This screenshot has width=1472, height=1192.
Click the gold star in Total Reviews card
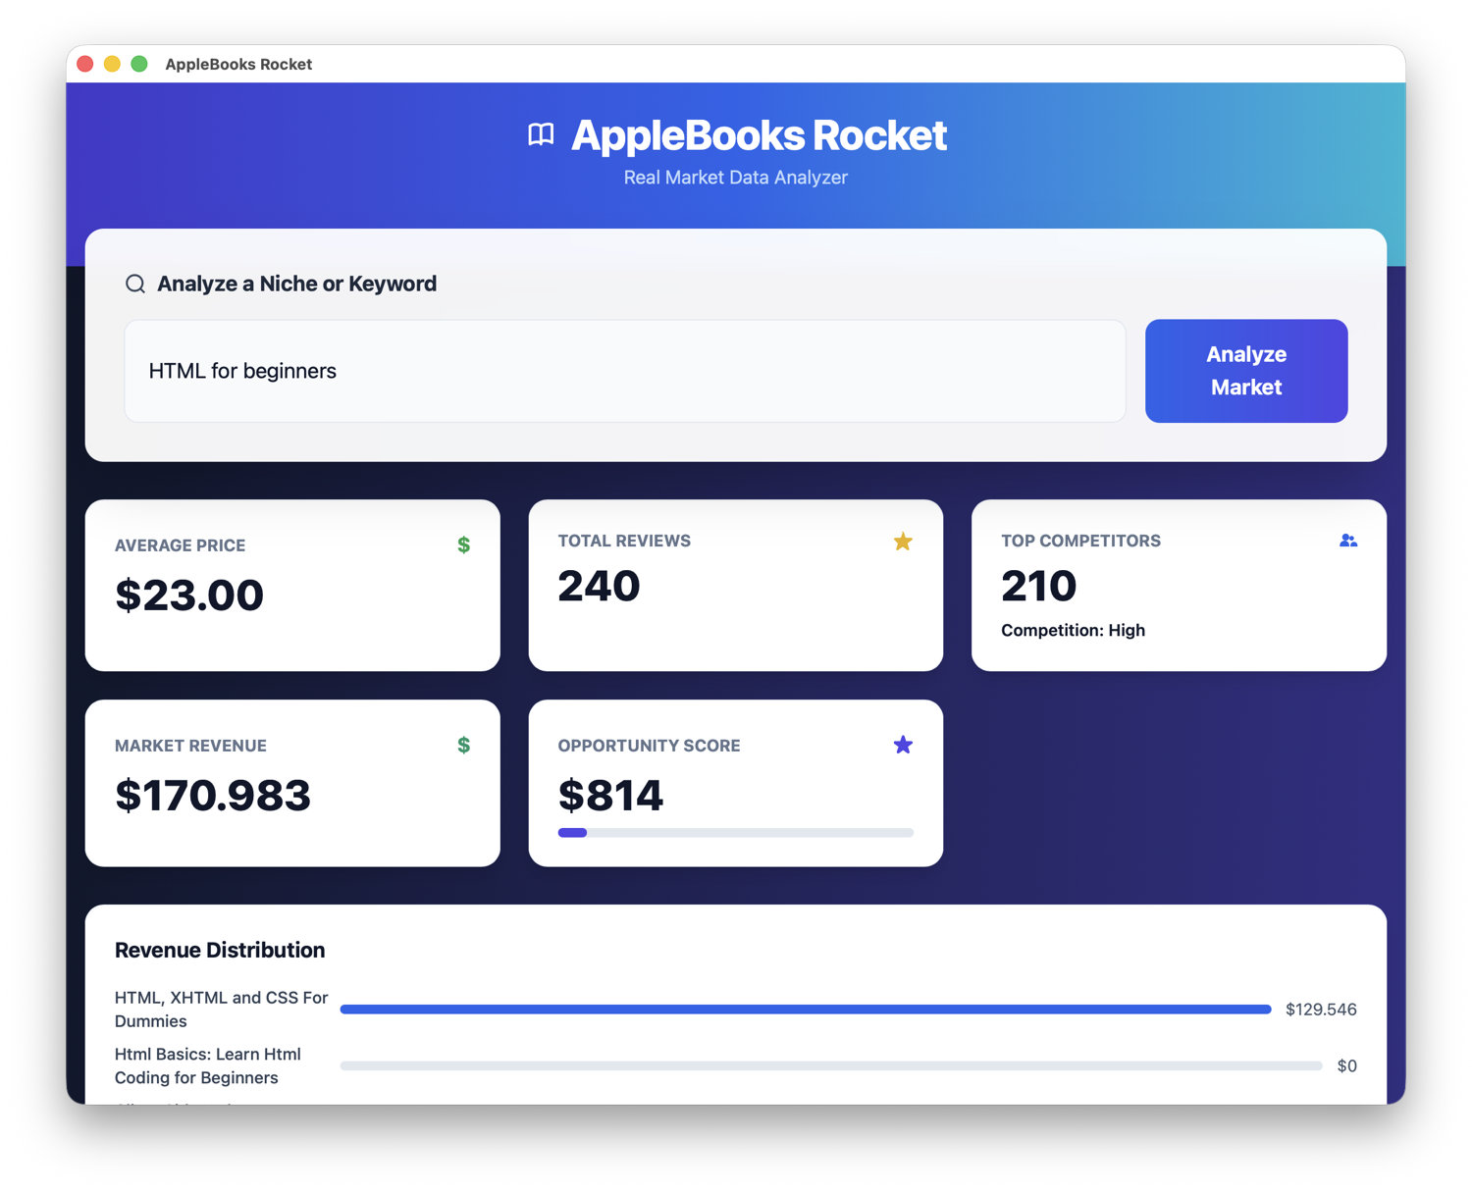[903, 542]
